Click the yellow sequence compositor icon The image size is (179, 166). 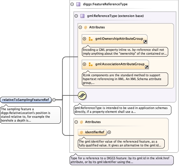[82, 95]
